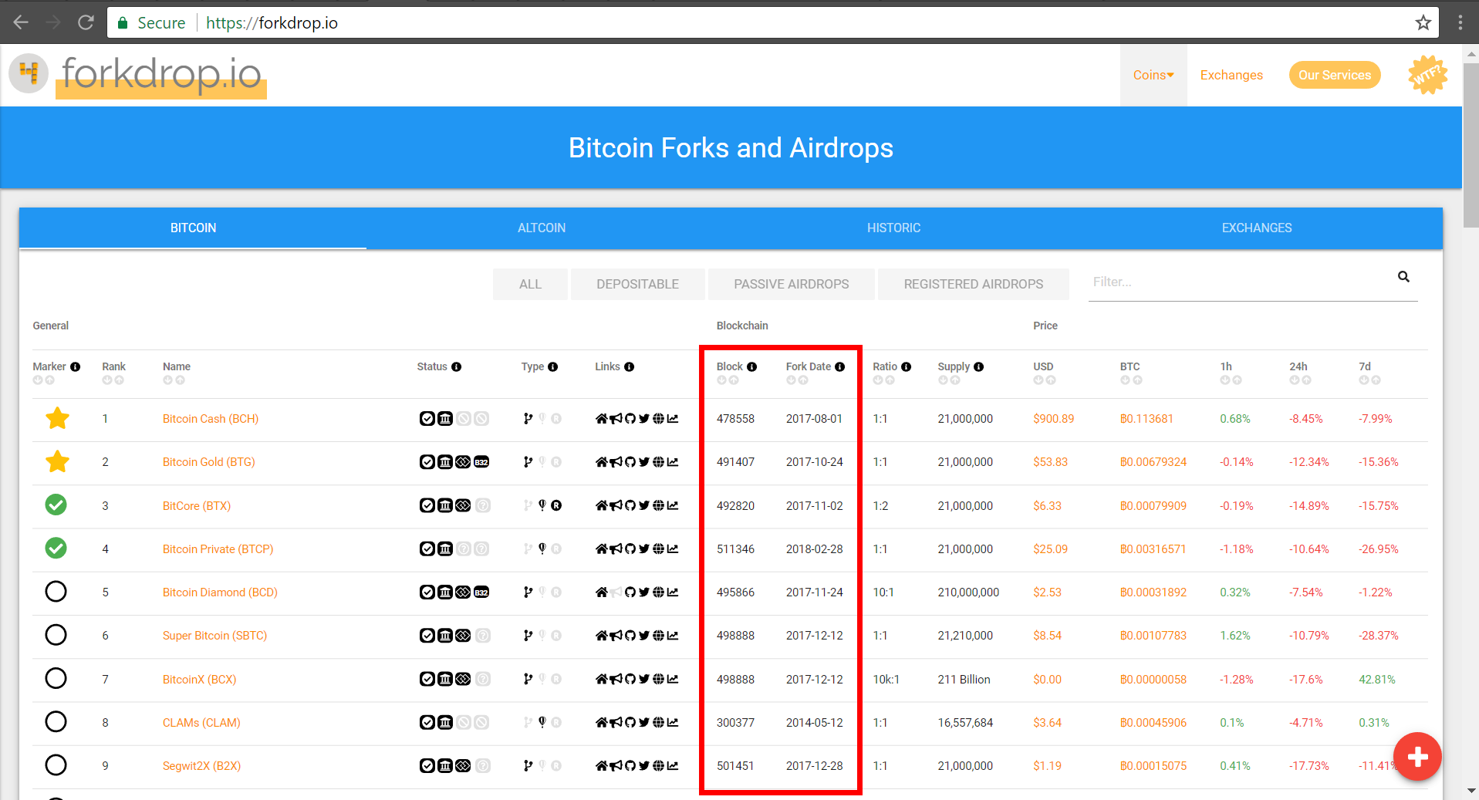The width and height of the screenshot is (1479, 800).
Task: Select the ALL filter button
Action: point(530,284)
